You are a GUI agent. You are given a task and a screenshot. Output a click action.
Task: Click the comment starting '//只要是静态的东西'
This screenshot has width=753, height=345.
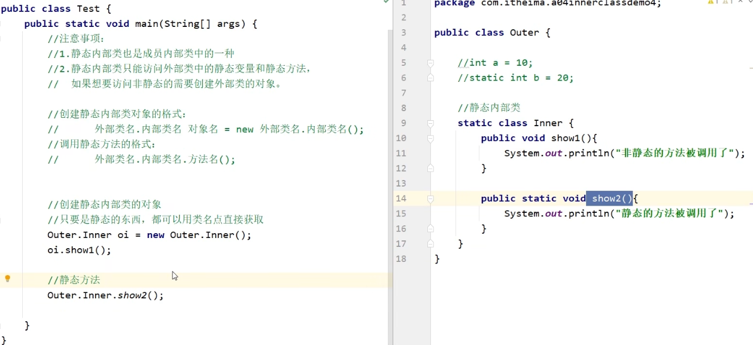(156, 219)
